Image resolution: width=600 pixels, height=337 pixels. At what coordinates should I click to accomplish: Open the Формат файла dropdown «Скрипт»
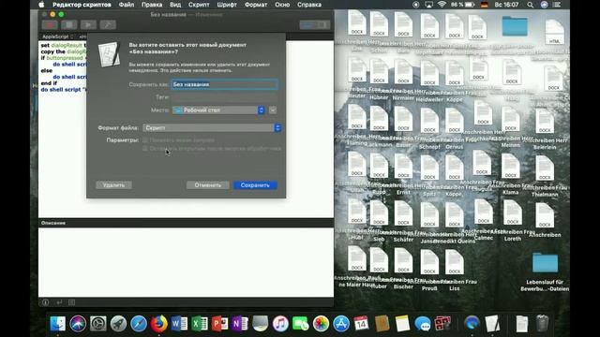212,127
